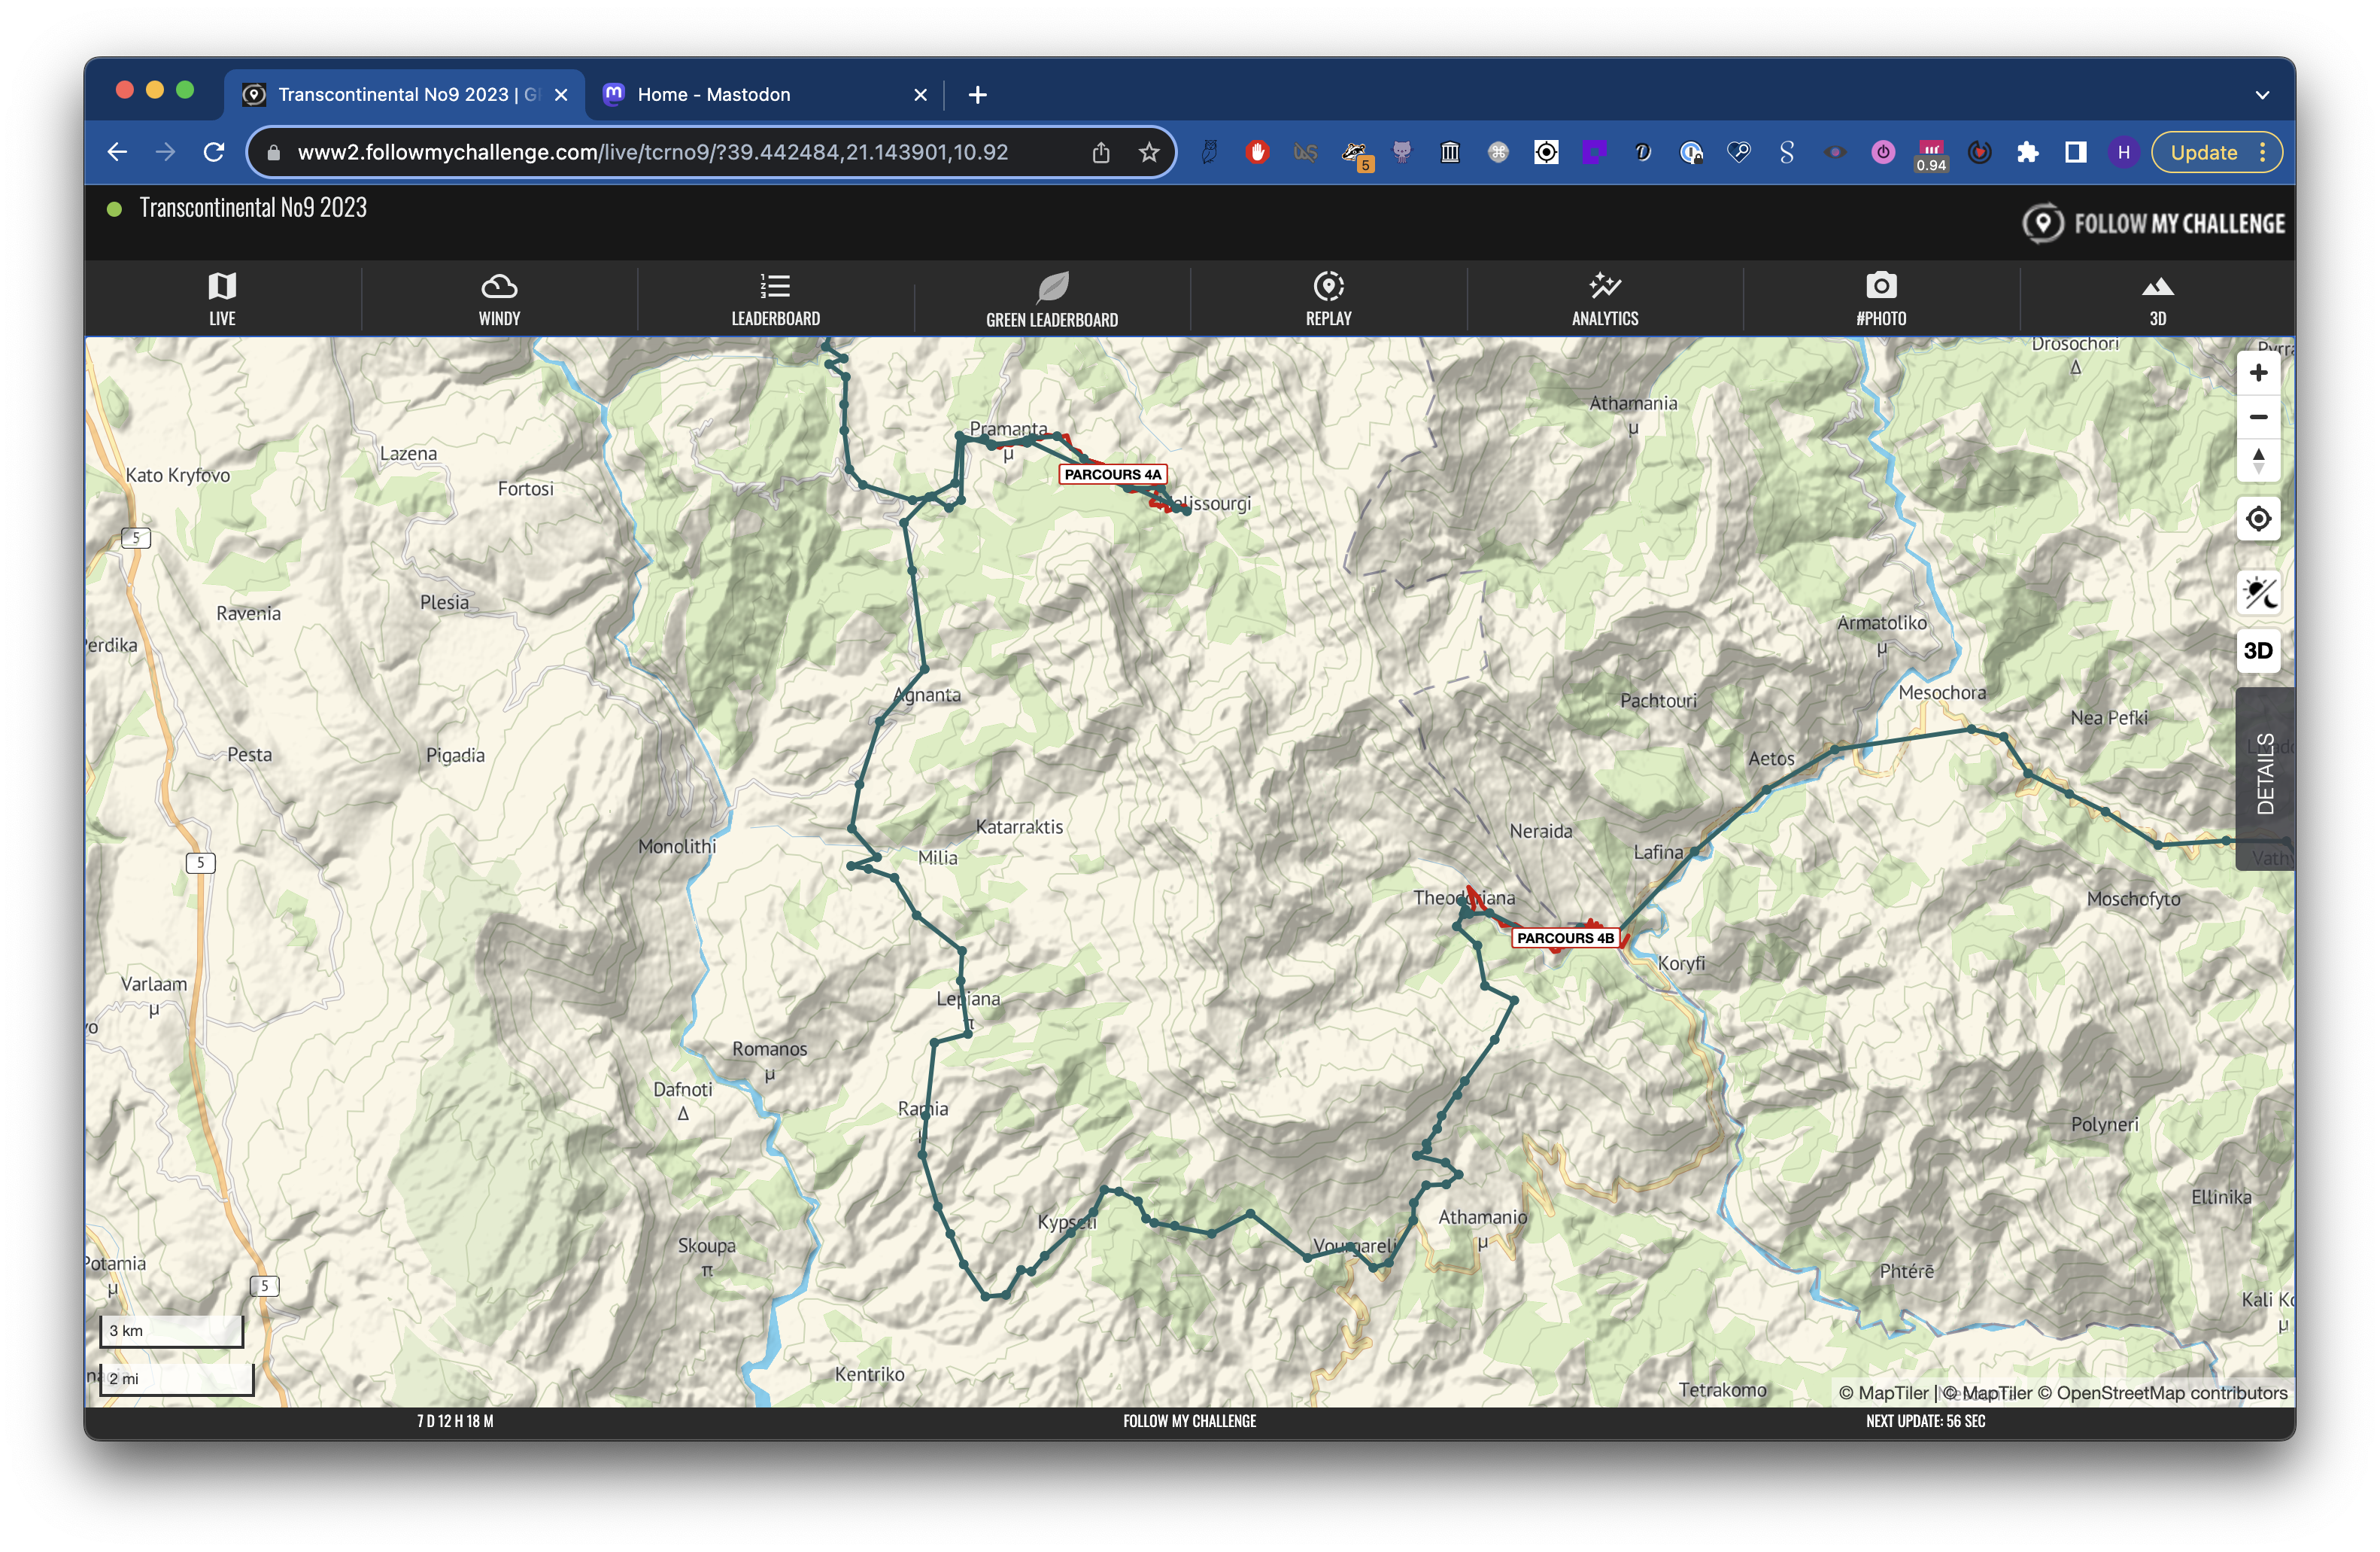
Task: Click the red hand blocker extension
Action: click(1257, 152)
